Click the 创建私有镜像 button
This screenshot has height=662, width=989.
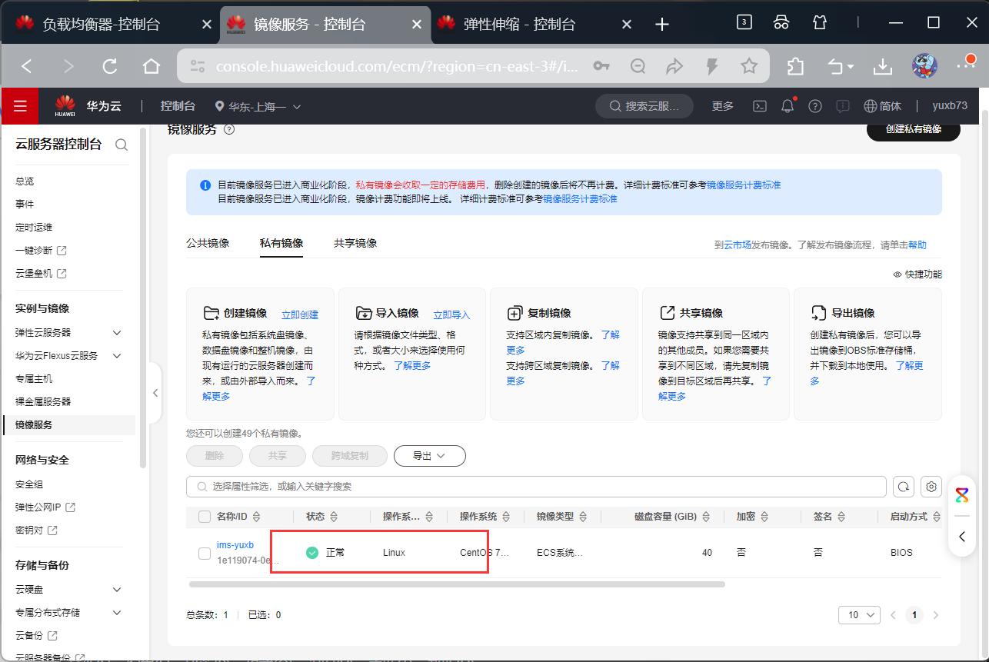914,129
